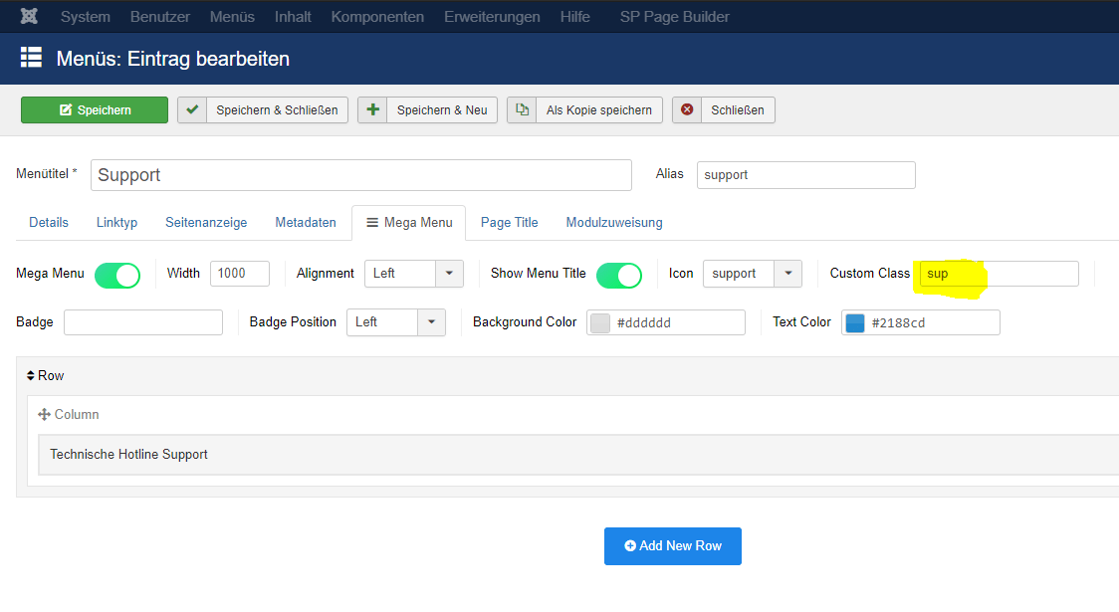Click the Background Color gray swatch
This screenshot has width=1119, height=612.
[x=599, y=322]
